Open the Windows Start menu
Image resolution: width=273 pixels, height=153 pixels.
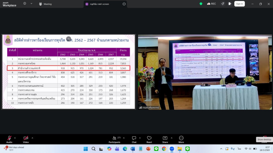coord(85,149)
